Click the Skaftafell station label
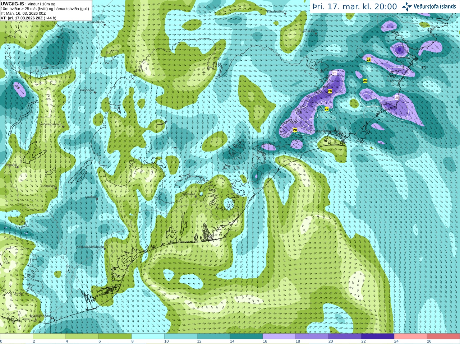The image size is (460, 344). click(x=188, y=194)
